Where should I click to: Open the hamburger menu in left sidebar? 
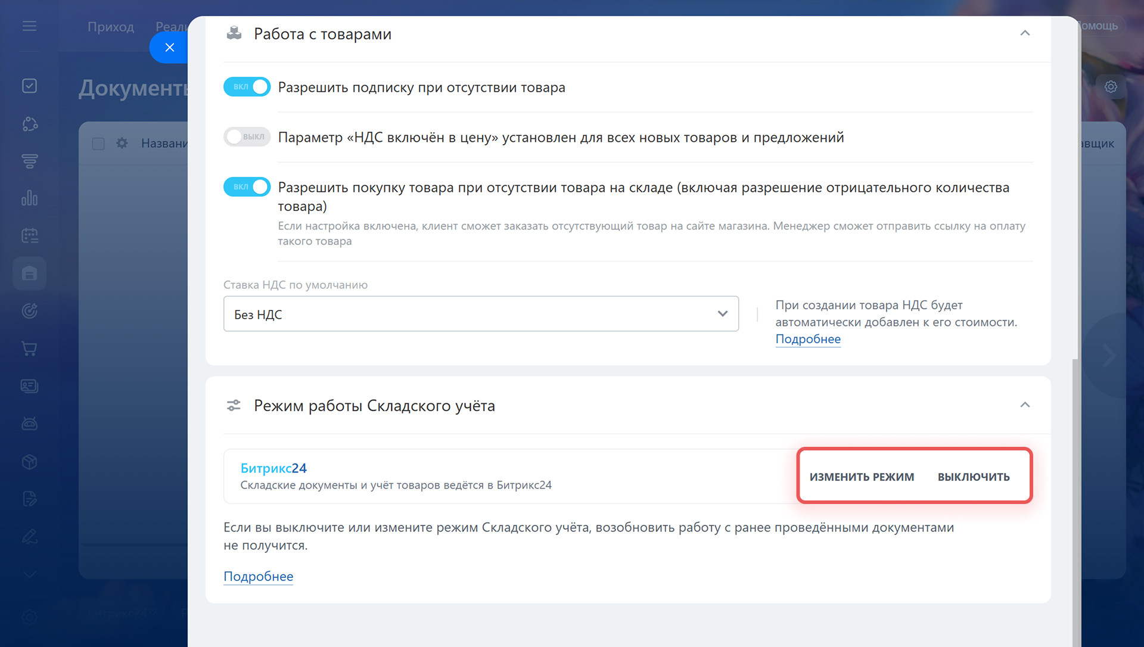click(x=29, y=26)
